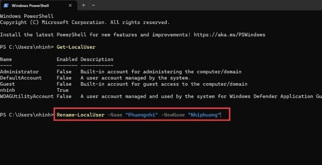This screenshot has width=322, height=165.
Task: Click the Enabled column header
Action: pos(67,59)
